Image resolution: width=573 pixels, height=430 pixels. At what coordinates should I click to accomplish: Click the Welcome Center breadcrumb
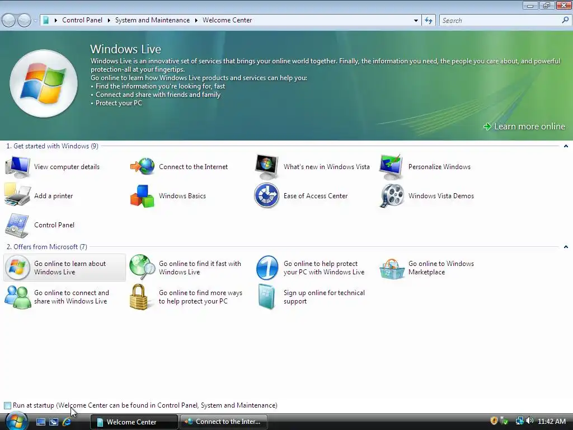click(227, 20)
